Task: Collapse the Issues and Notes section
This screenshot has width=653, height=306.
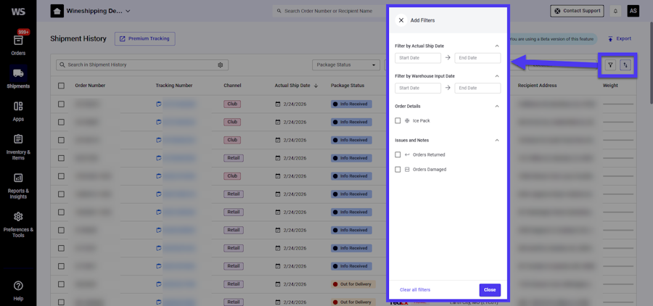Action: (x=497, y=140)
